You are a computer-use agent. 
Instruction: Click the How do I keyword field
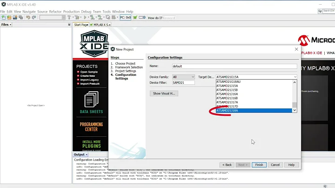(169, 18)
